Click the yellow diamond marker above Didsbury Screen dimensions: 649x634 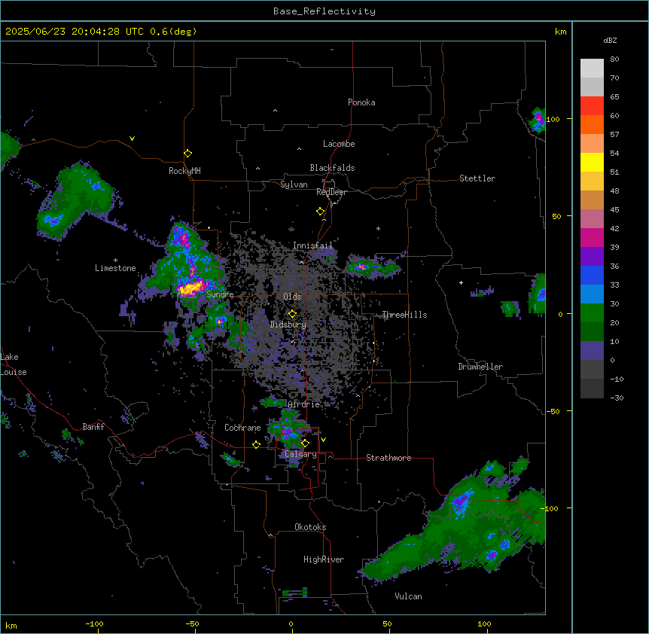click(x=292, y=313)
